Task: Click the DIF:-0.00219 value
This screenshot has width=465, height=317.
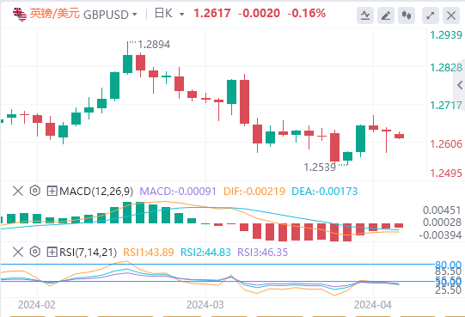Action: pyautogui.click(x=254, y=192)
